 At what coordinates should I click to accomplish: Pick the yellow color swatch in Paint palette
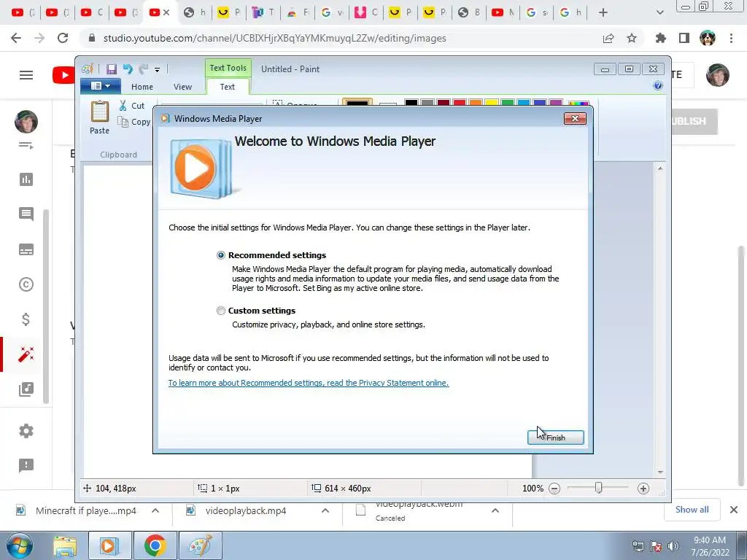click(x=492, y=102)
